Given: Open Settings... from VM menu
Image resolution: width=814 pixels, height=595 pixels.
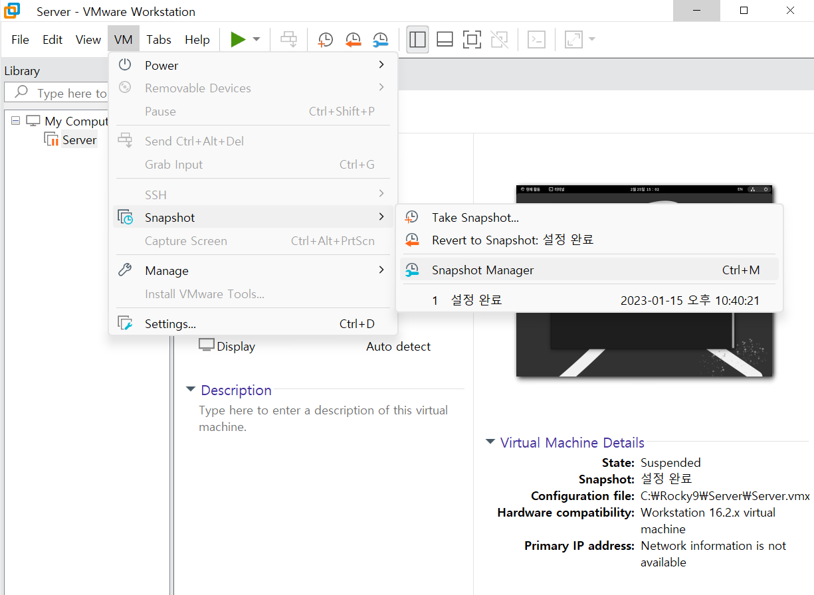Looking at the screenshot, I should click(253, 324).
